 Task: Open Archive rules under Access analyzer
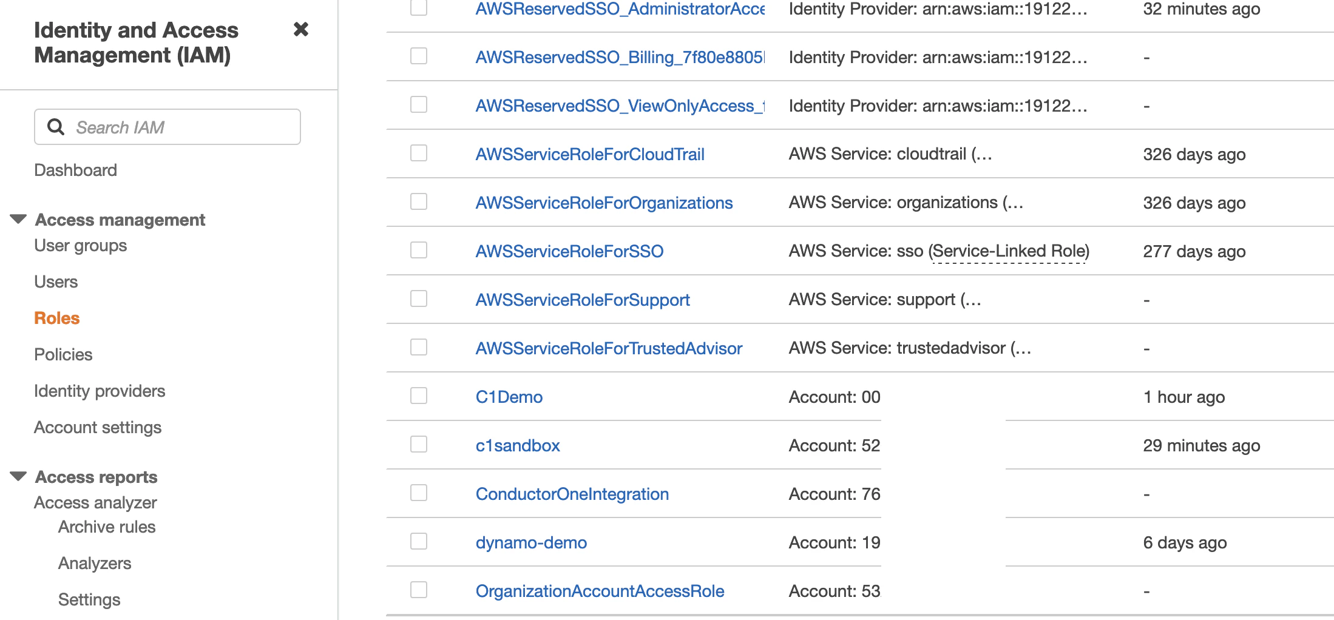click(x=107, y=527)
